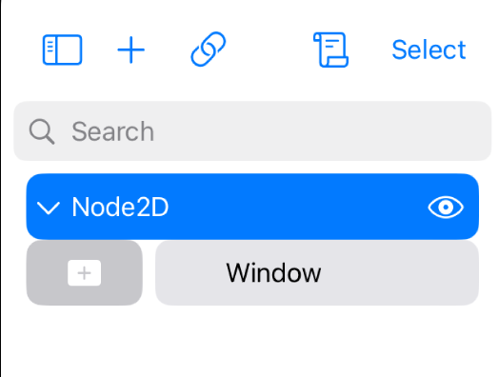The height and width of the screenshot is (377, 499).
Task: Select the Node2D row in tree
Action: (252, 207)
